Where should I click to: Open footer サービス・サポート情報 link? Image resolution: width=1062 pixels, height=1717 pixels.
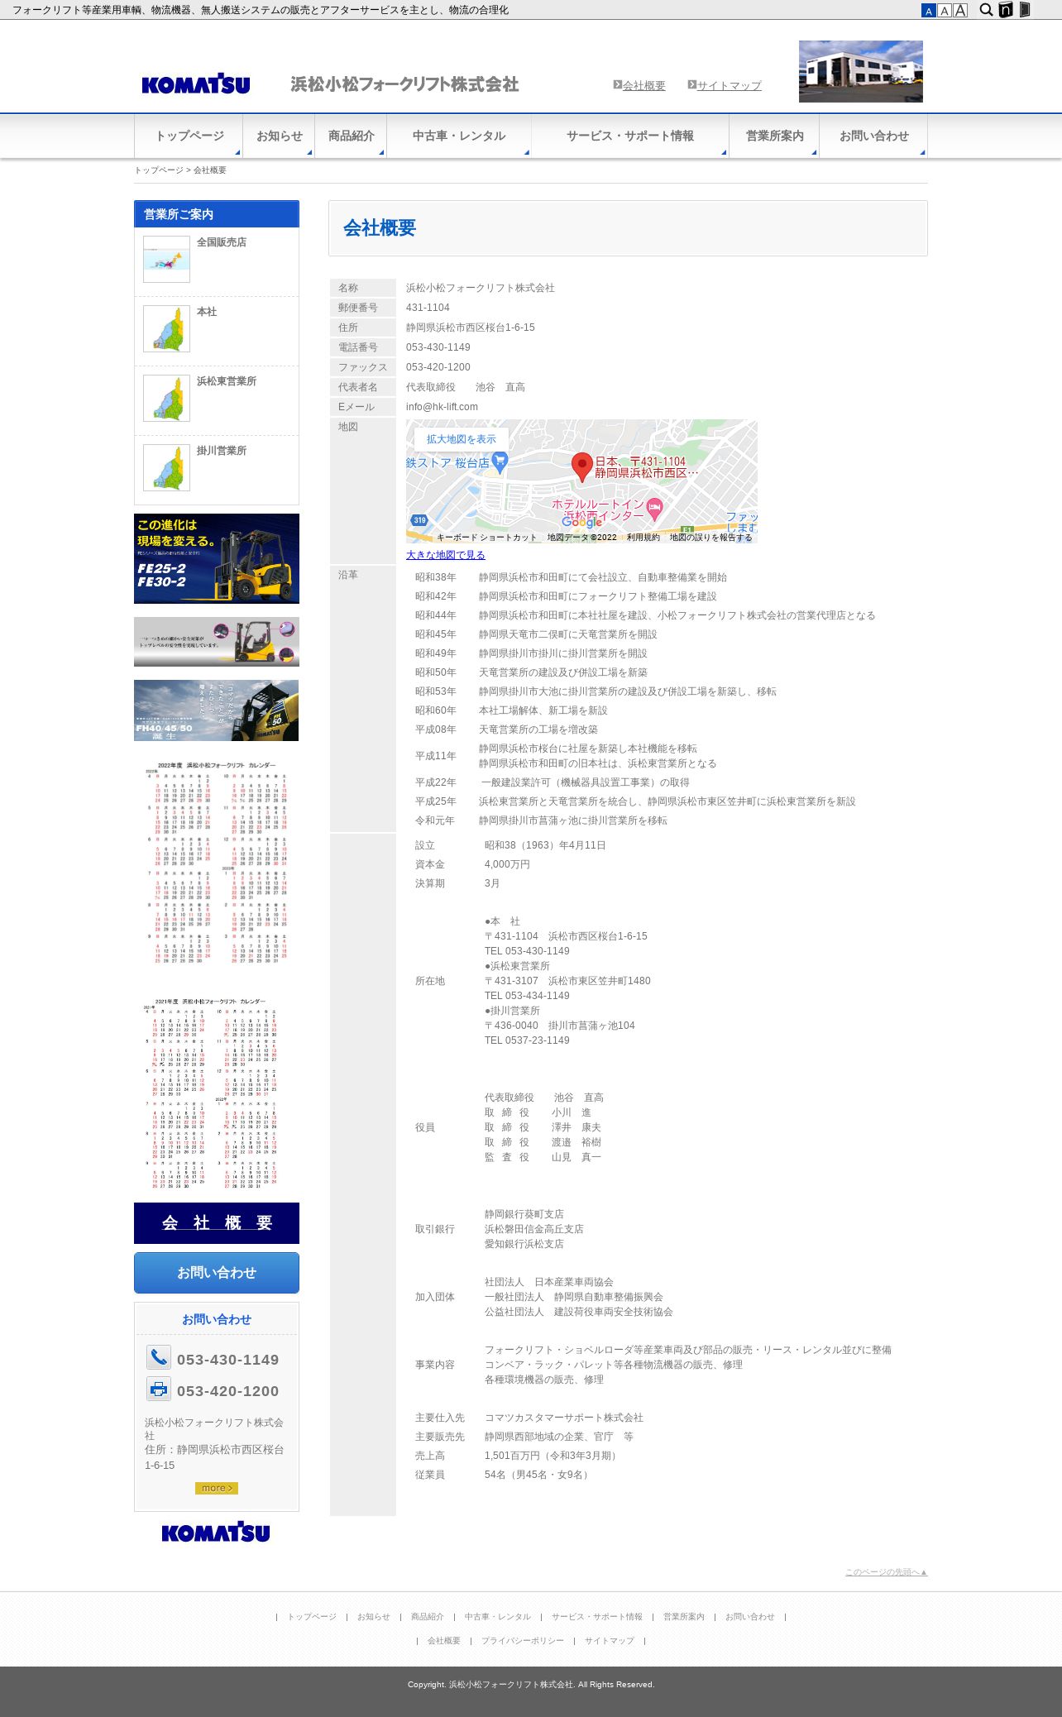[x=597, y=1616]
